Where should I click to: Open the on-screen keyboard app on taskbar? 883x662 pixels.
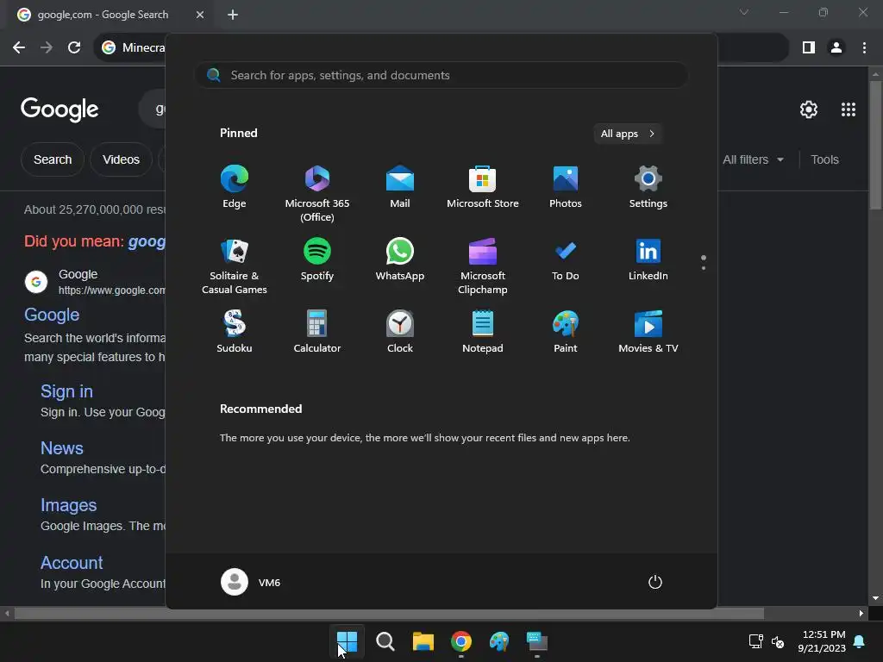tap(537, 641)
